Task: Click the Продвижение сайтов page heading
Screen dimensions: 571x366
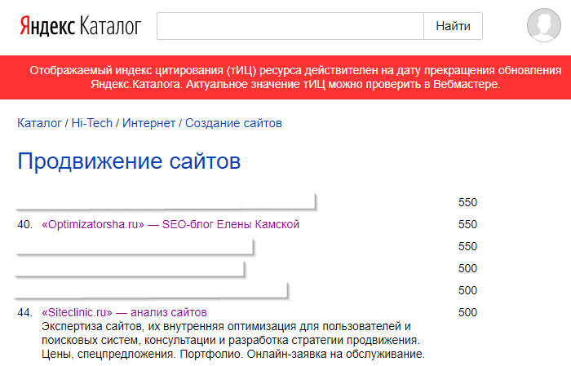Action: (129, 161)
